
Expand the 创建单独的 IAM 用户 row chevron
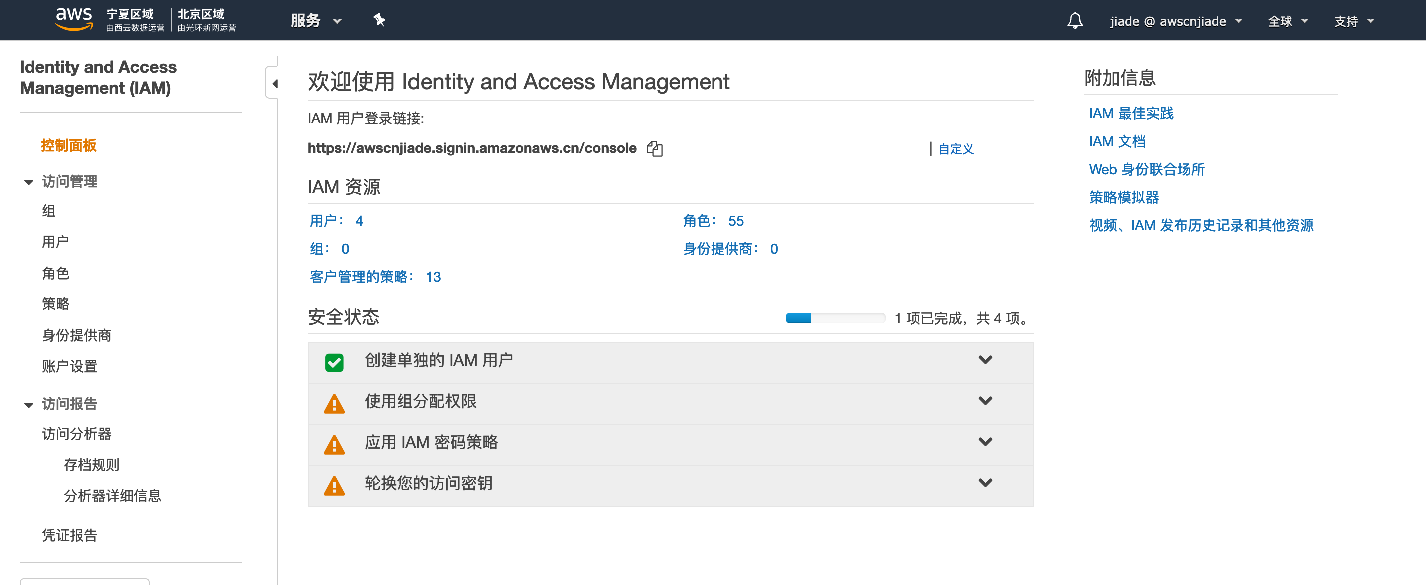[x=985, y=360]
